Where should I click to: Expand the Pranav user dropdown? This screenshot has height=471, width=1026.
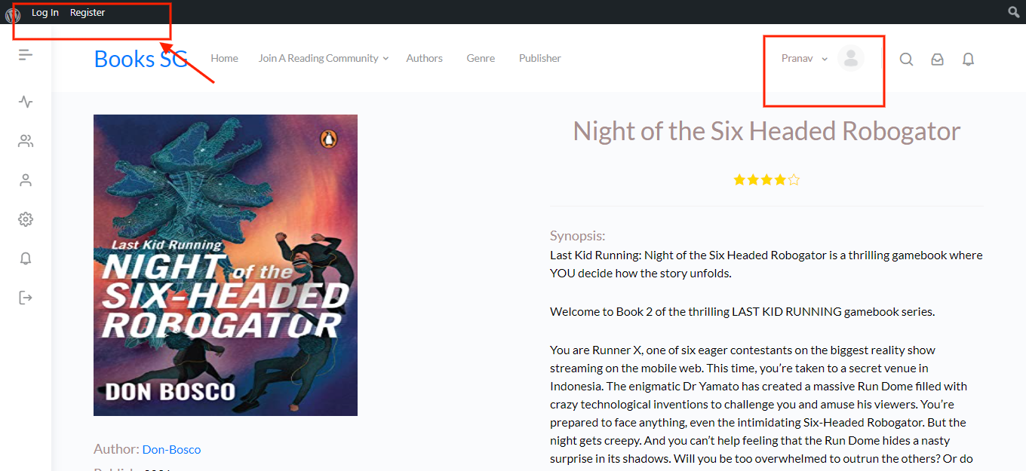[804, 58]
